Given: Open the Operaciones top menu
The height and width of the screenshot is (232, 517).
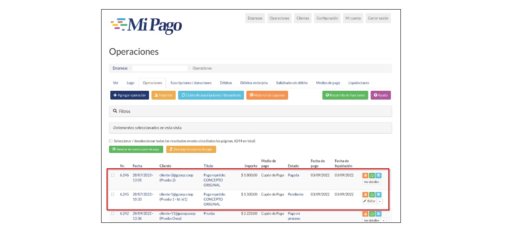Looking at the screenshot, I should tap(279, 18).
